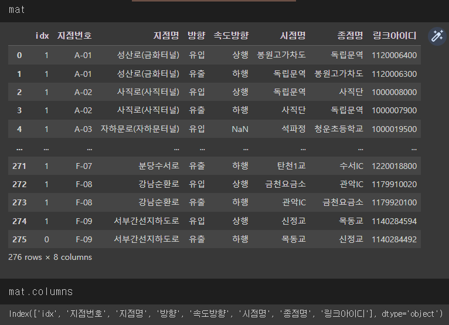Click the 'mat.columns' code cell input
The height and width of the screenshot is (325, 449).
tap(224, 292)
